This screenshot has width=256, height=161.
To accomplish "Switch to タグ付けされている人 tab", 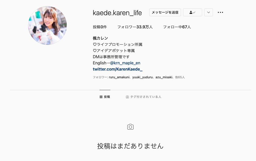I will [144, 97].
